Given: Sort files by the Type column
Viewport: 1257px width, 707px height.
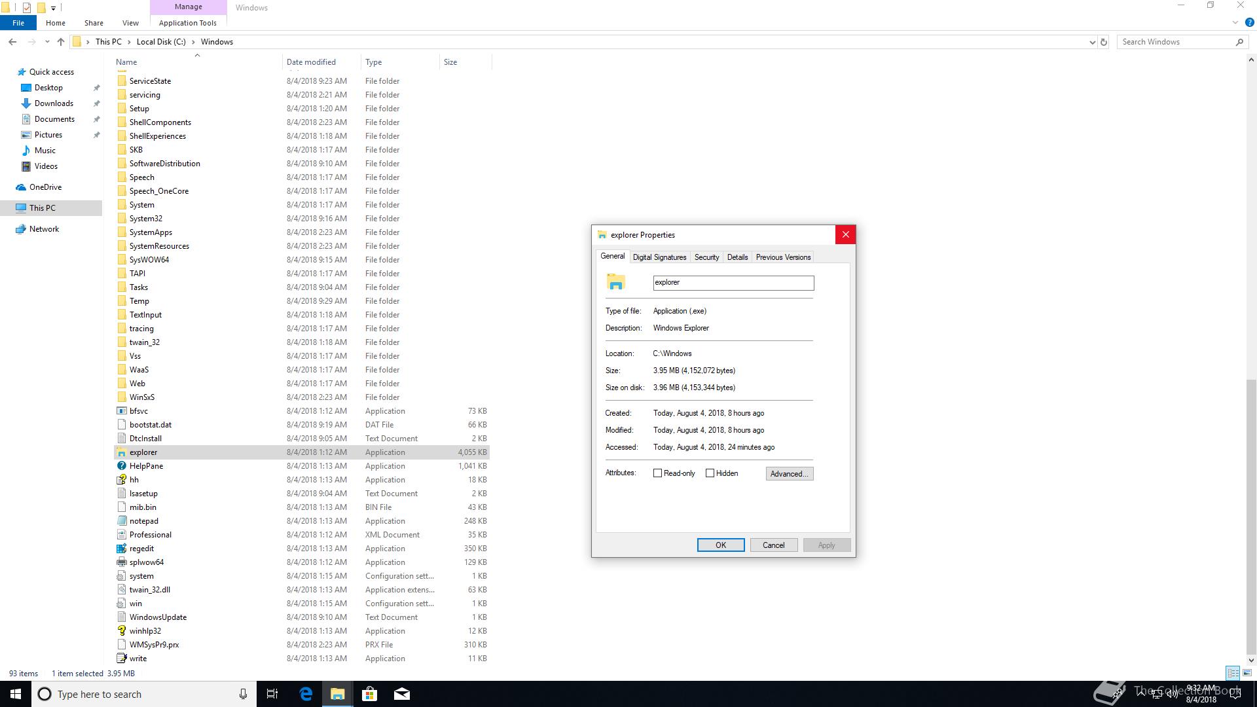Looking at the screenshot, I should click(400, 62).
